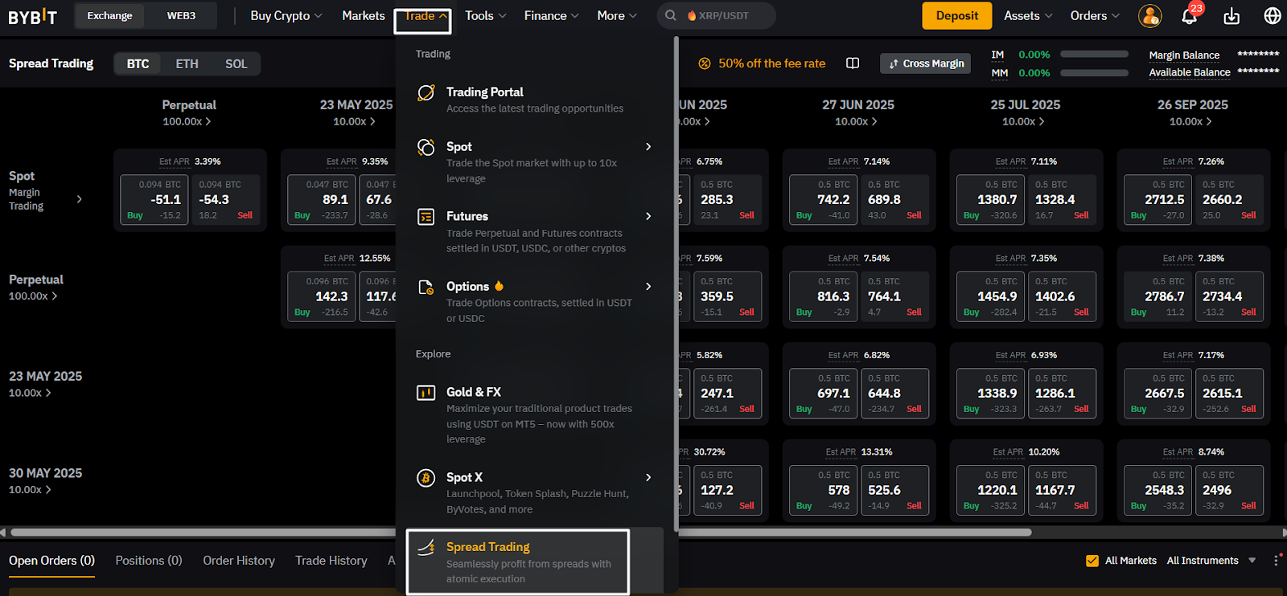This screenshot has width=1287, height=596.
Task: Expand the Buy Crypto dropdown
Action: (286, 16)
